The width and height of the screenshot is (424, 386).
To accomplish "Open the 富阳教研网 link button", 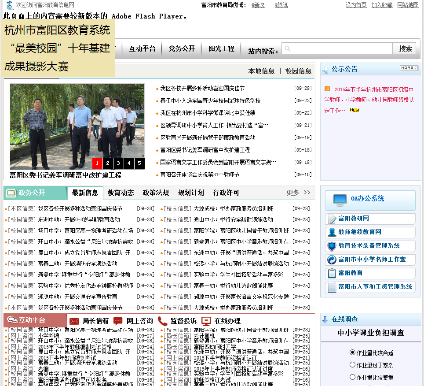I will coord(370,219).
